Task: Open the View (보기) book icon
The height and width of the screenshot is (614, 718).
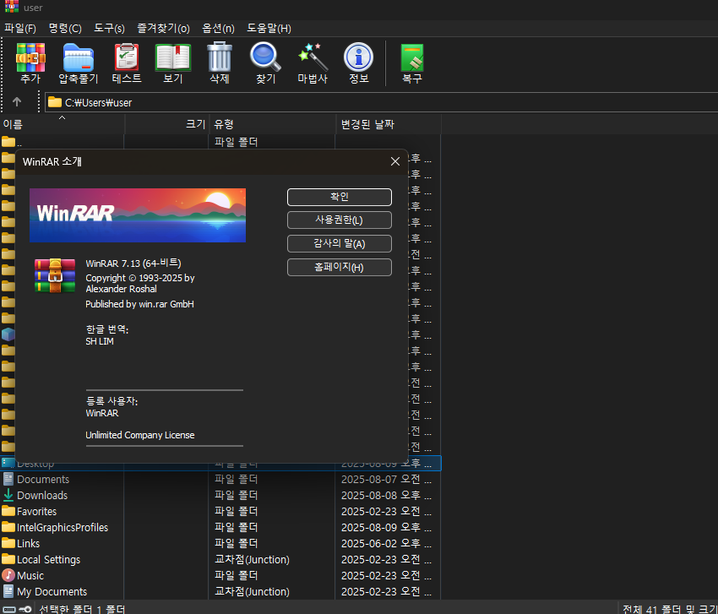Action: point(173,57)
